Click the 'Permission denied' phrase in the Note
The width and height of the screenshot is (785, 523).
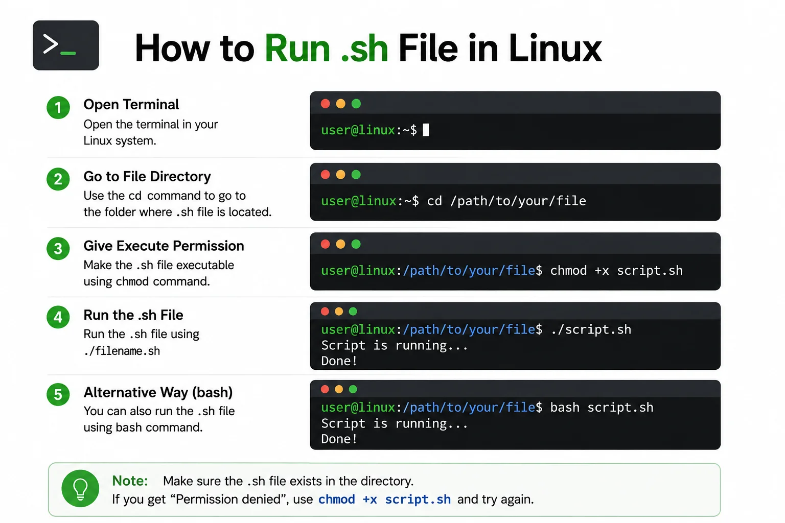(229, 500)
